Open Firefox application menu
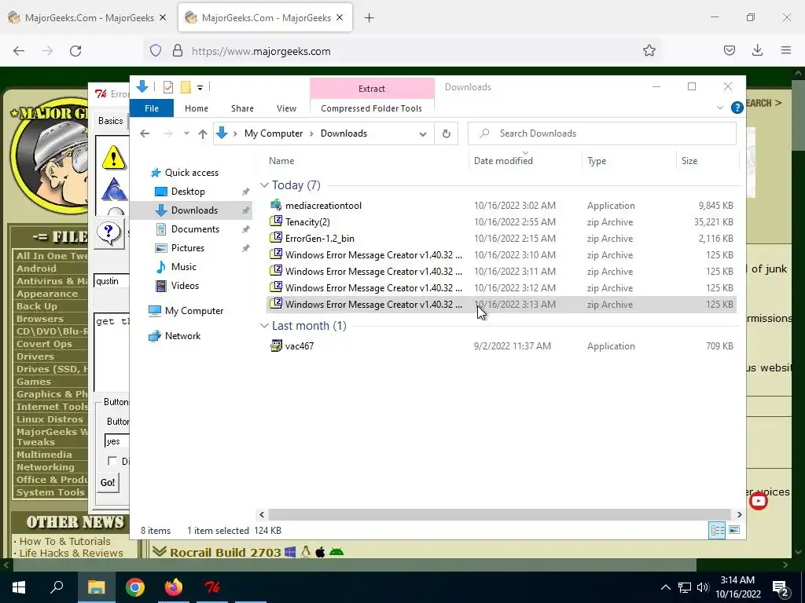 click(x=786, y=51)
